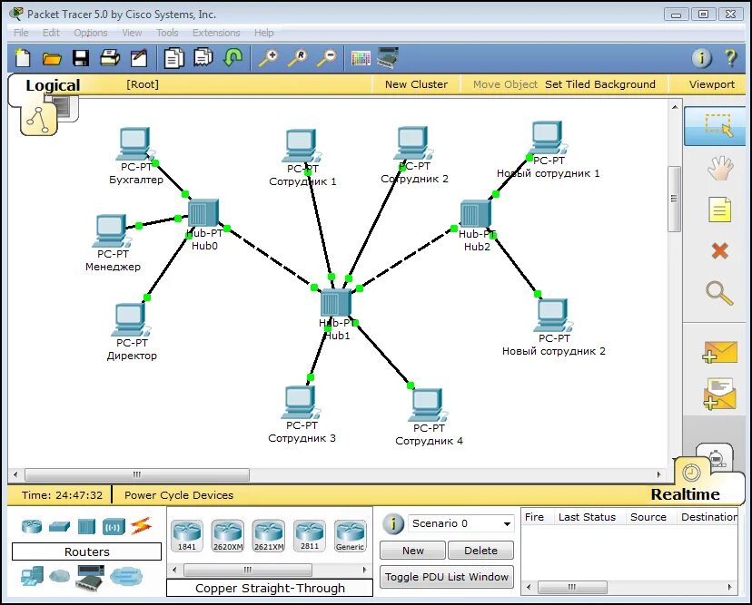
Task: Select the Inspect magnifier tool
Action: click(719, 293)
